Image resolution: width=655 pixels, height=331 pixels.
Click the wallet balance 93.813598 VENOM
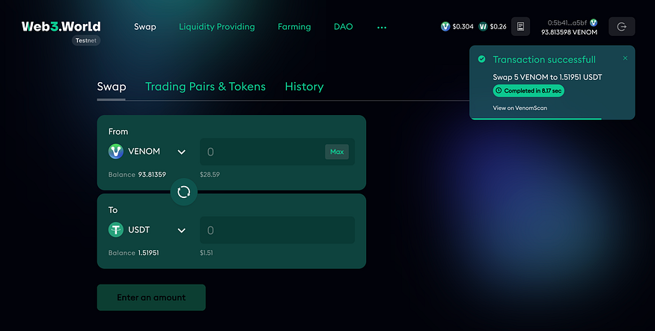tap(569, 32)
